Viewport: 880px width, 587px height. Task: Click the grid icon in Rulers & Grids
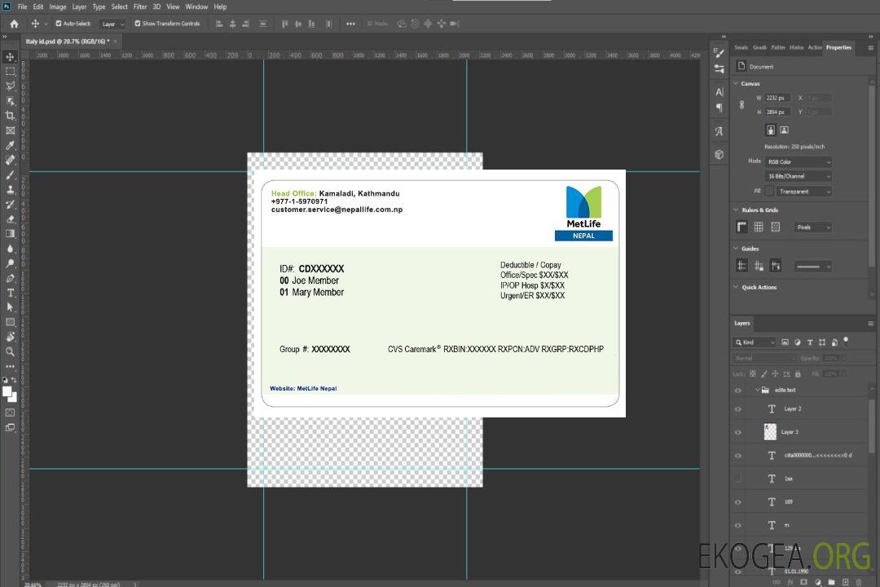coord(759,227)
